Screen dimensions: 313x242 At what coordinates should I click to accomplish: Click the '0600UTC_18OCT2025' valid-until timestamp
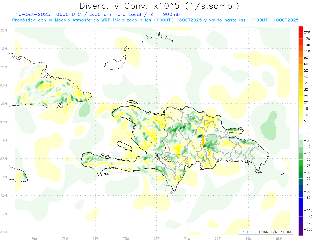coord(274,20)
